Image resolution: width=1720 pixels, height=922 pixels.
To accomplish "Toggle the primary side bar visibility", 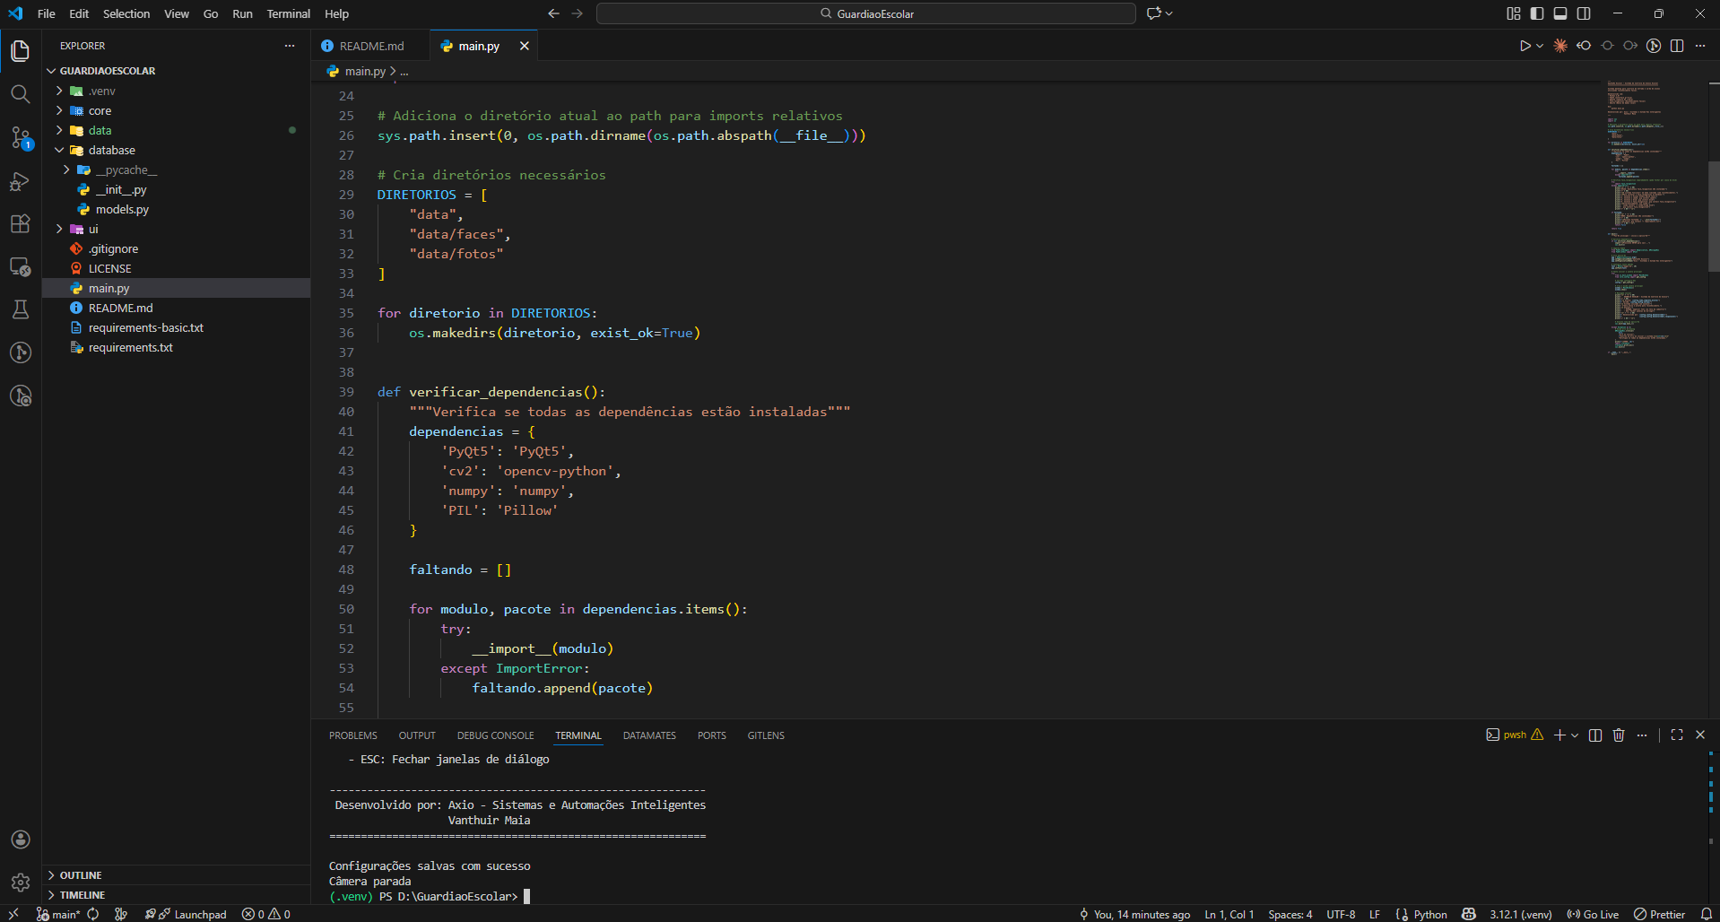I will pyautogui.click(x=1537, y=13).
